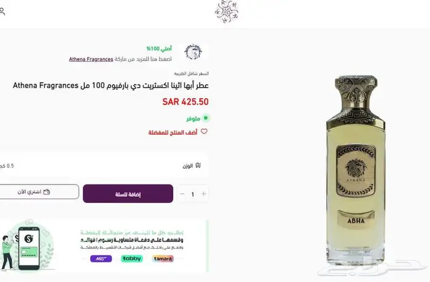Viewport: 430px width, 282px height.
Task: Click the SAR 425.50 price
Action: pos(186,102)
